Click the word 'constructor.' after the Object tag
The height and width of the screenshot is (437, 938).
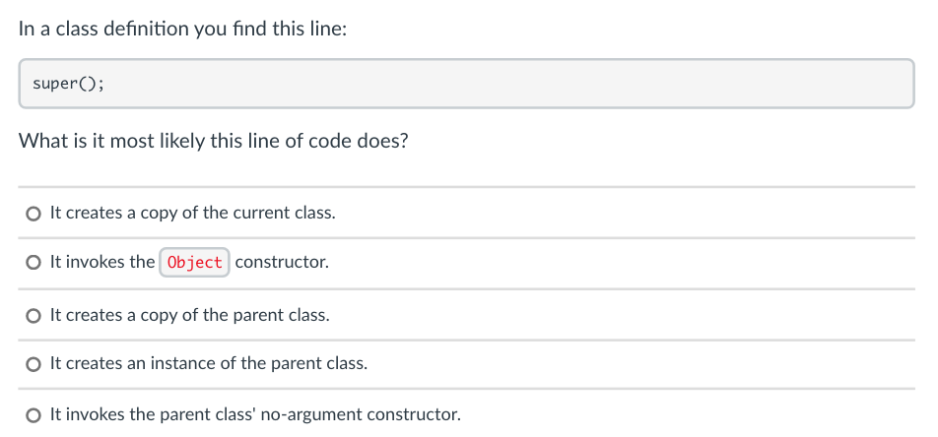(282, 262)
